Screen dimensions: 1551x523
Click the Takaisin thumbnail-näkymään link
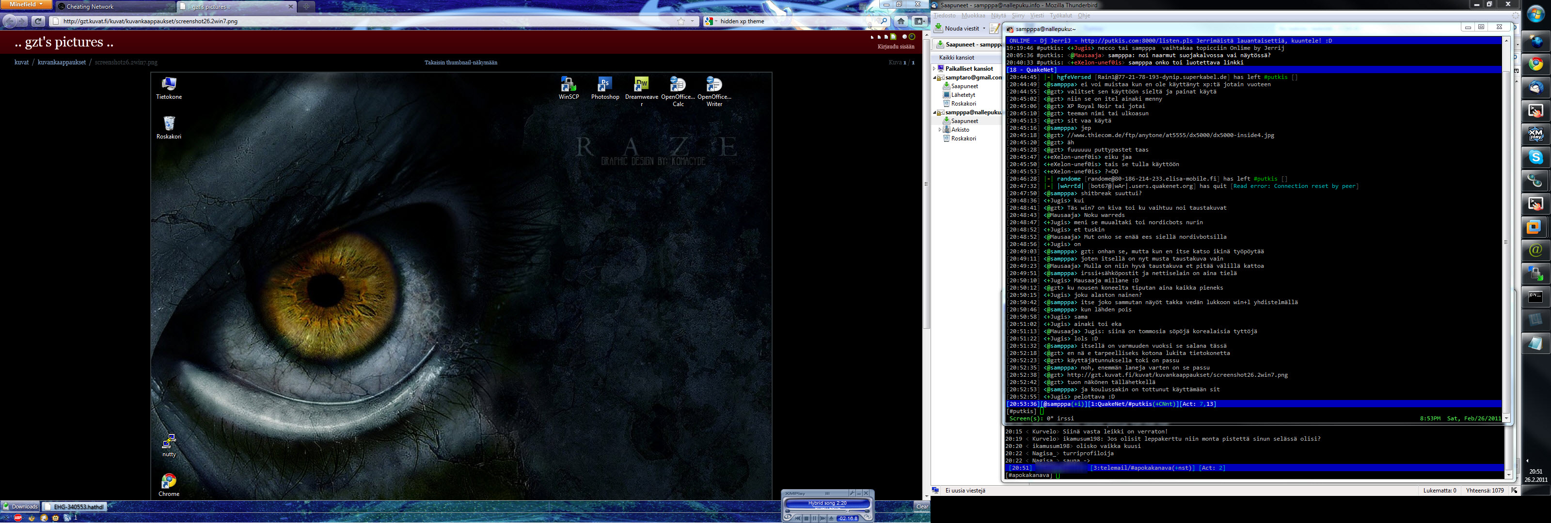[x=460, y=62]
